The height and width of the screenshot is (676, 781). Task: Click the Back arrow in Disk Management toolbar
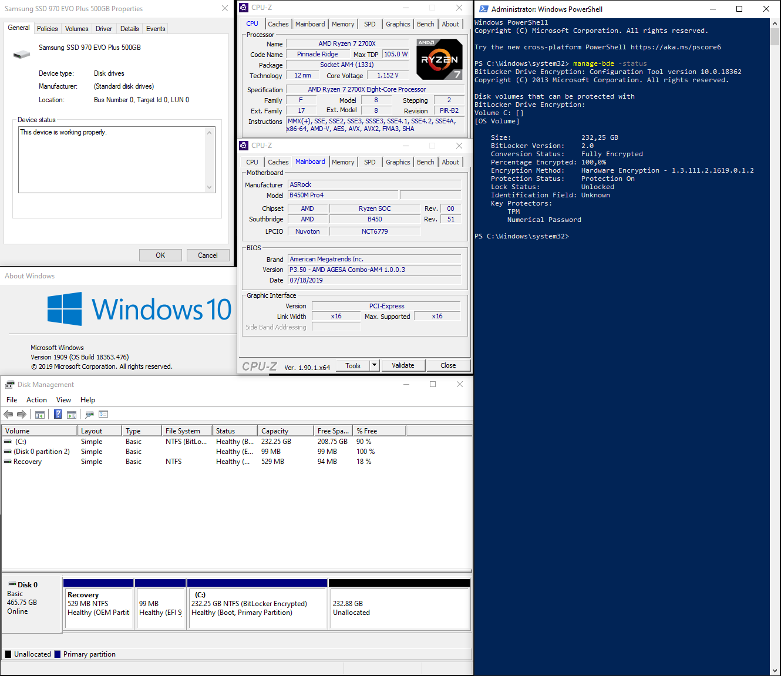[8, 415]
